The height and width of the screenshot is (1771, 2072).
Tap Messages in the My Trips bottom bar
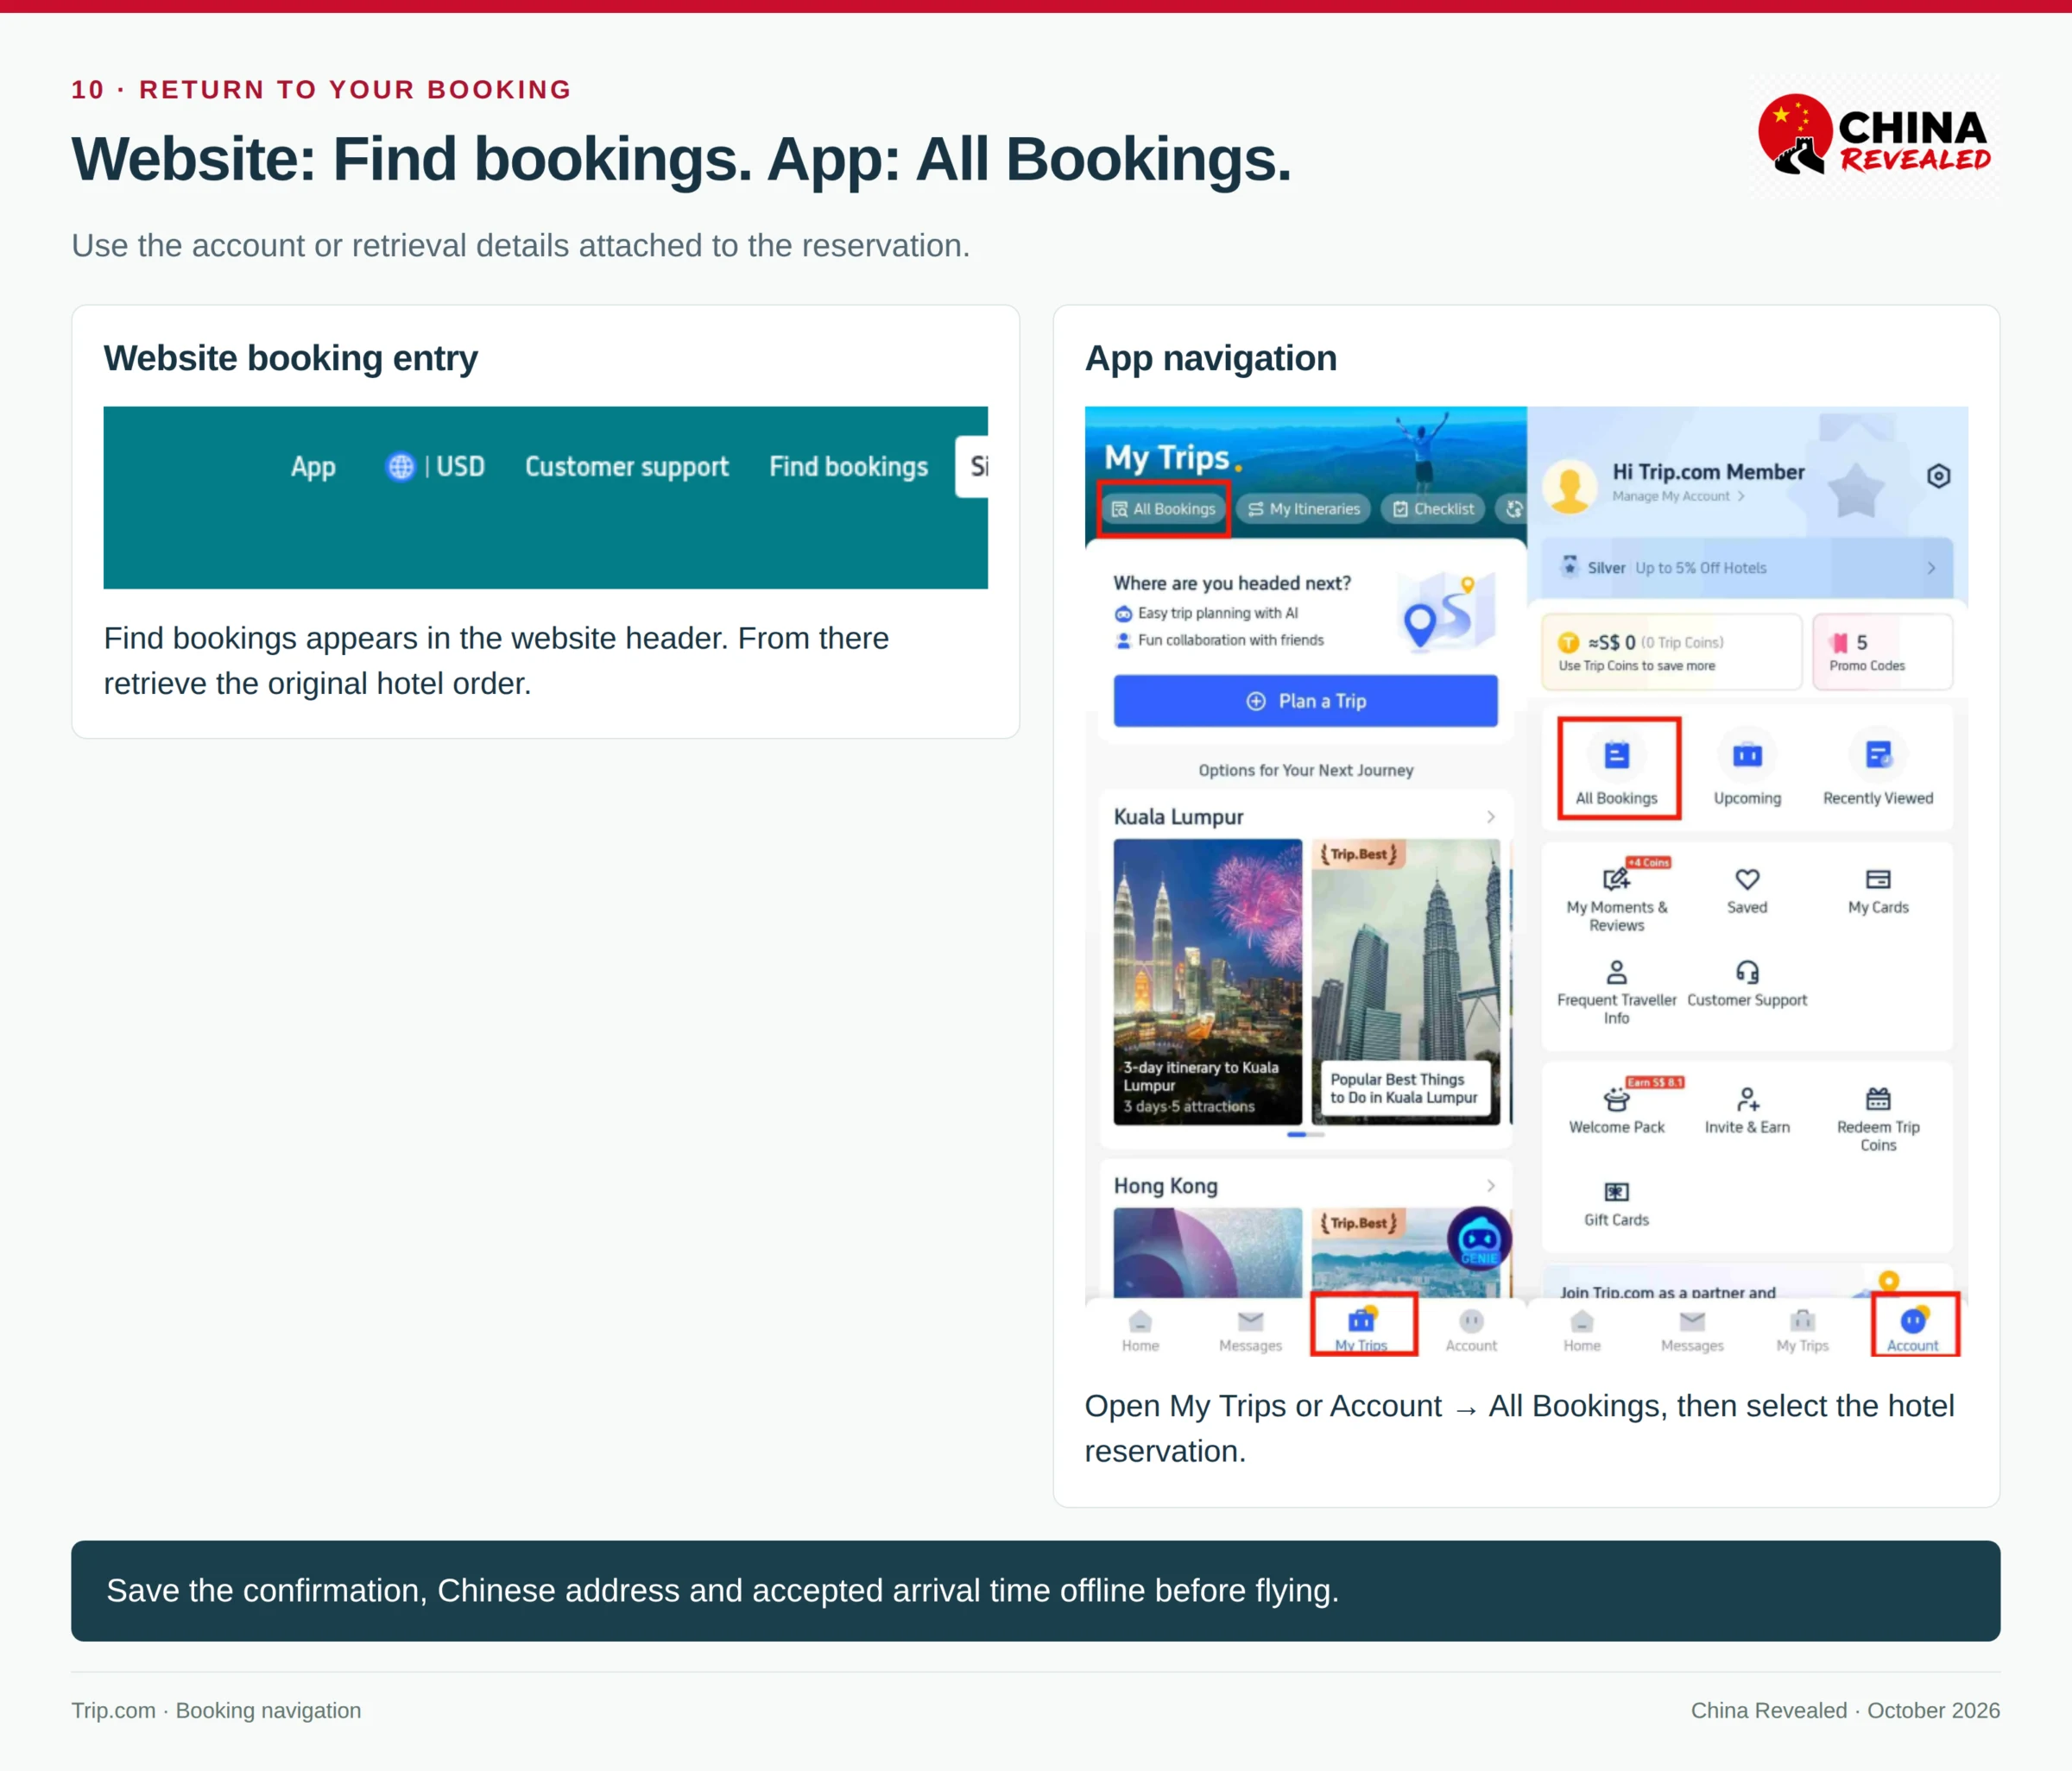pos(1250,1330)
